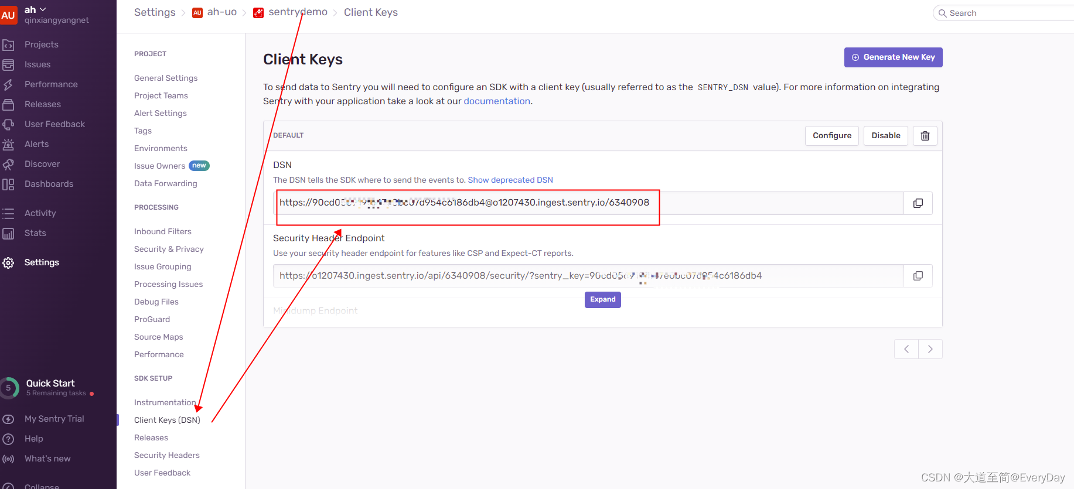Copy the Security Header Endpoint URL
1074x489 pixels.
(x=918, y=276)
